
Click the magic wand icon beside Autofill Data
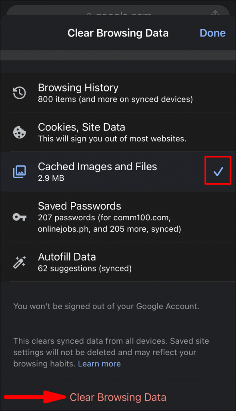point(19,262)
